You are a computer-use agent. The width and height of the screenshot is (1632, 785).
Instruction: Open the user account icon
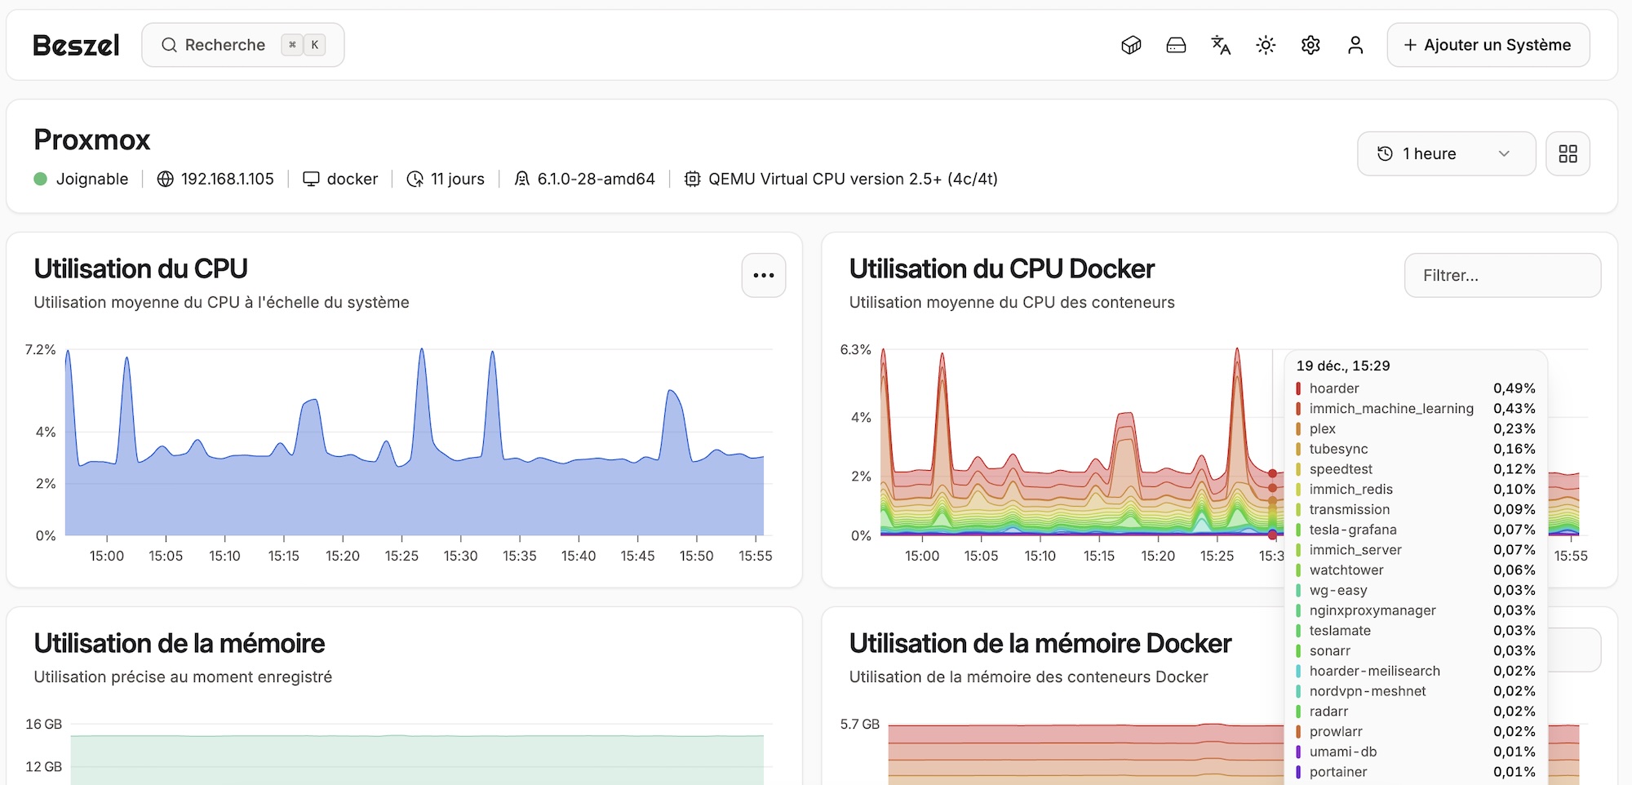coord(1355,45)
